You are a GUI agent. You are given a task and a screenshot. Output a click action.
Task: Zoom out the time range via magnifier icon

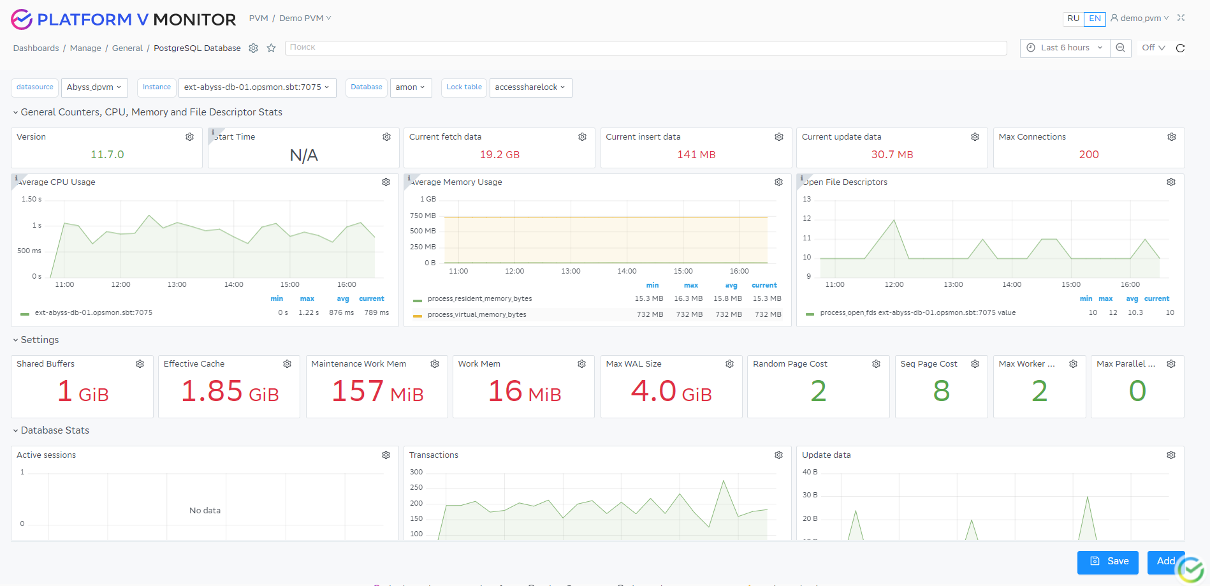pos(1121,48)
